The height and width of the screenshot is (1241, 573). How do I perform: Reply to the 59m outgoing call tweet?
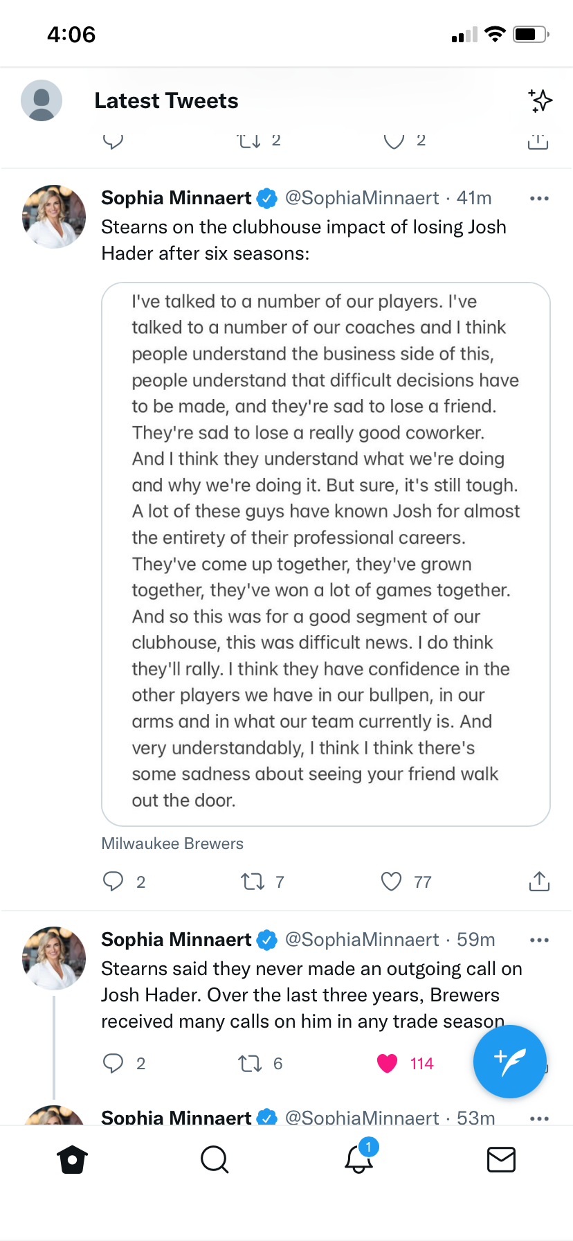pos(113,1063)
